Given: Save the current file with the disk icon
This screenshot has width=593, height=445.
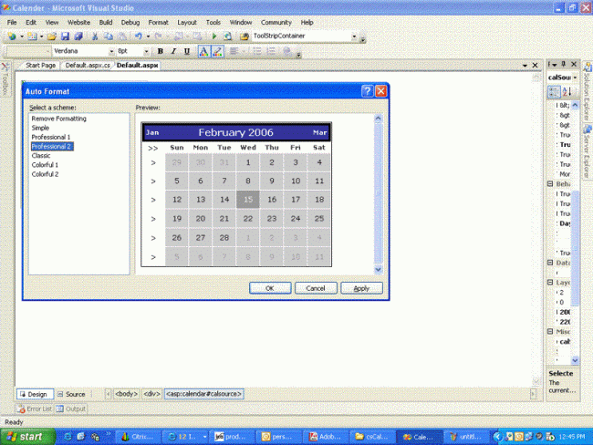Looking at the screenshot, I should (x=65, y=36).
